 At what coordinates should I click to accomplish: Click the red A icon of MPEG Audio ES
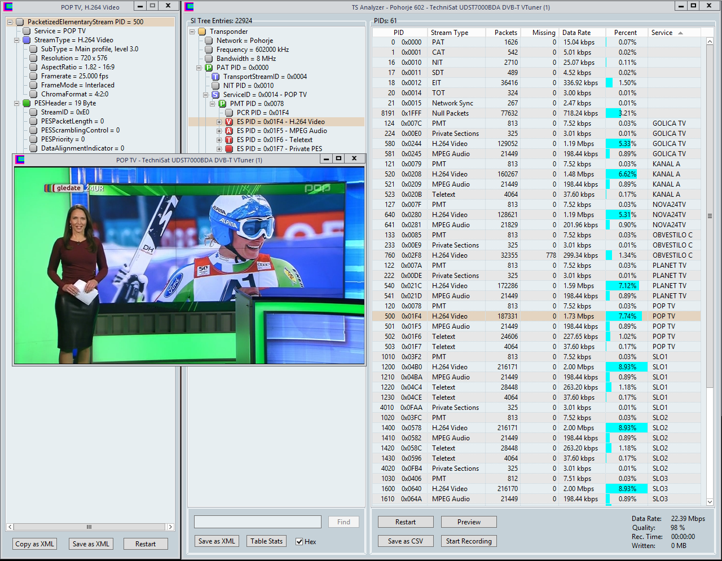click(x=229, y=131)
